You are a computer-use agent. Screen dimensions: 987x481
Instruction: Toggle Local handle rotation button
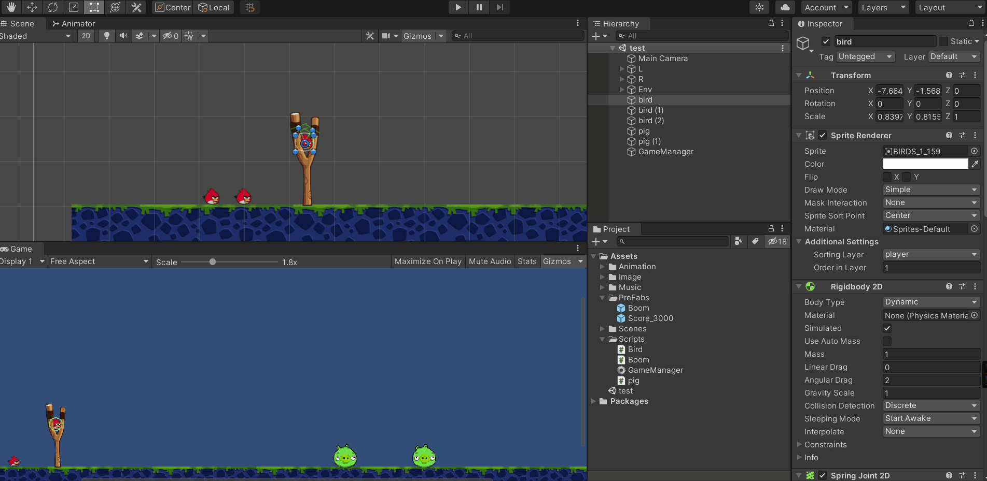(214, 7)
